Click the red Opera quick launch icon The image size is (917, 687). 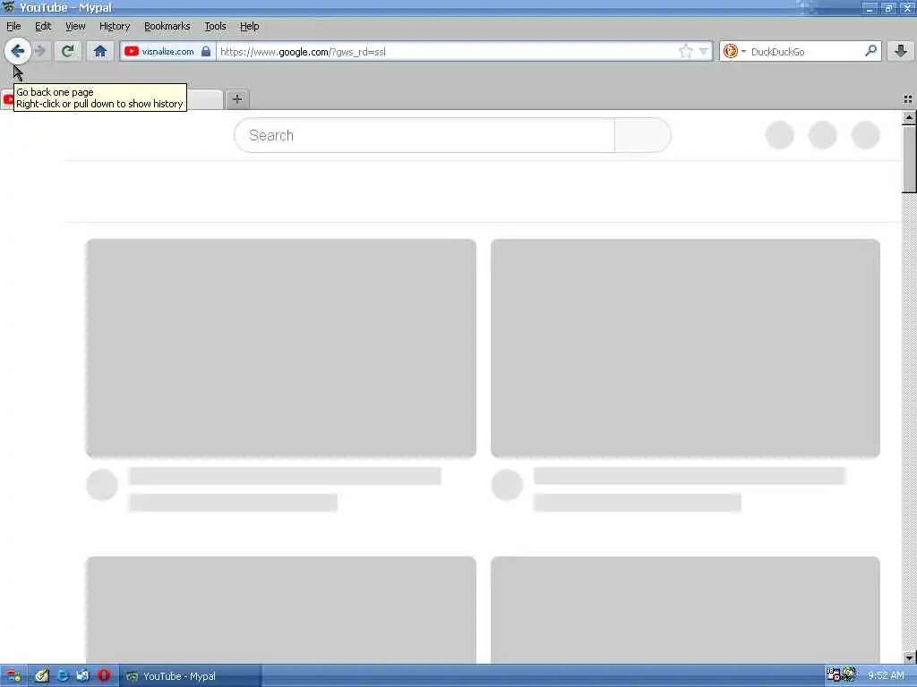click(x=104, y=676)
